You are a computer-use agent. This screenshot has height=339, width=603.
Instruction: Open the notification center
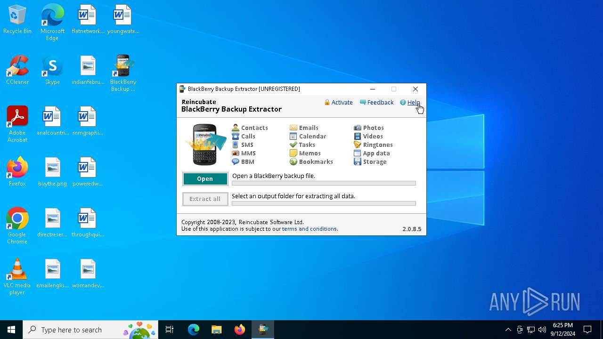click(587, 330)
